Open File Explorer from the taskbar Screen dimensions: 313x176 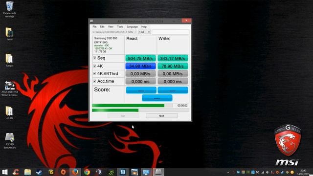27,172
